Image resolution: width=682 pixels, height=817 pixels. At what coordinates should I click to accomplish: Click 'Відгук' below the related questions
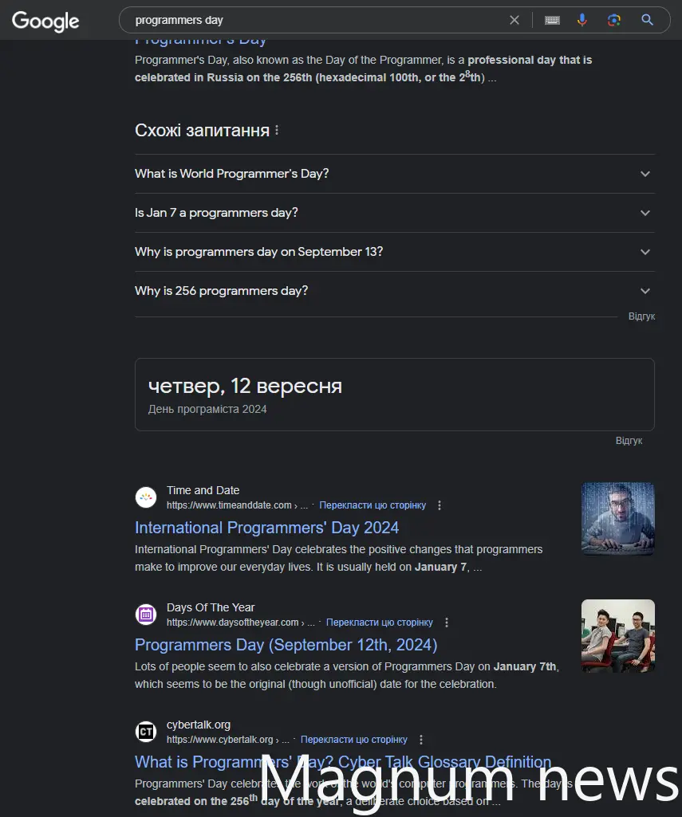point(641,316)
